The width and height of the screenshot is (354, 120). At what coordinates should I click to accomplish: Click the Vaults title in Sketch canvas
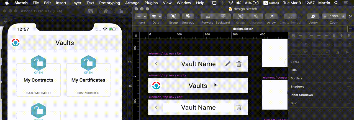point(198,86)
